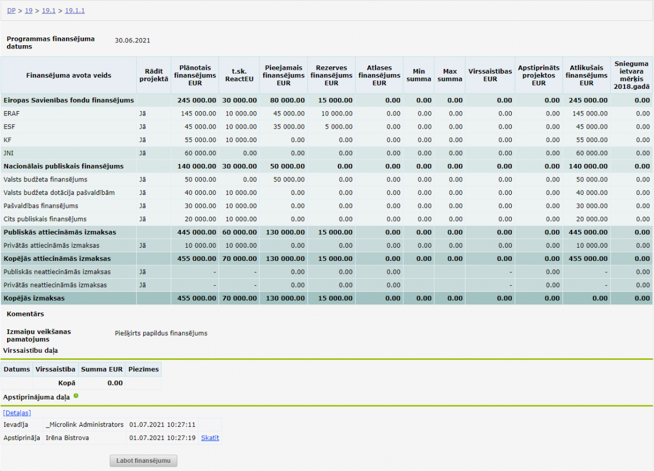Screen dimensions: 654x471
Task: Click the green icon beside Apstiprinājuma daļa
Action: pyautogui.click(x=76, y=396)
